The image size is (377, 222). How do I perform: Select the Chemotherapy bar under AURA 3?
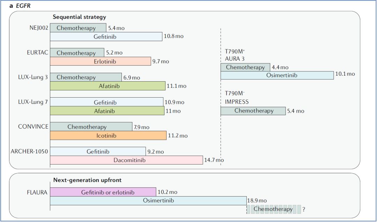245,67
